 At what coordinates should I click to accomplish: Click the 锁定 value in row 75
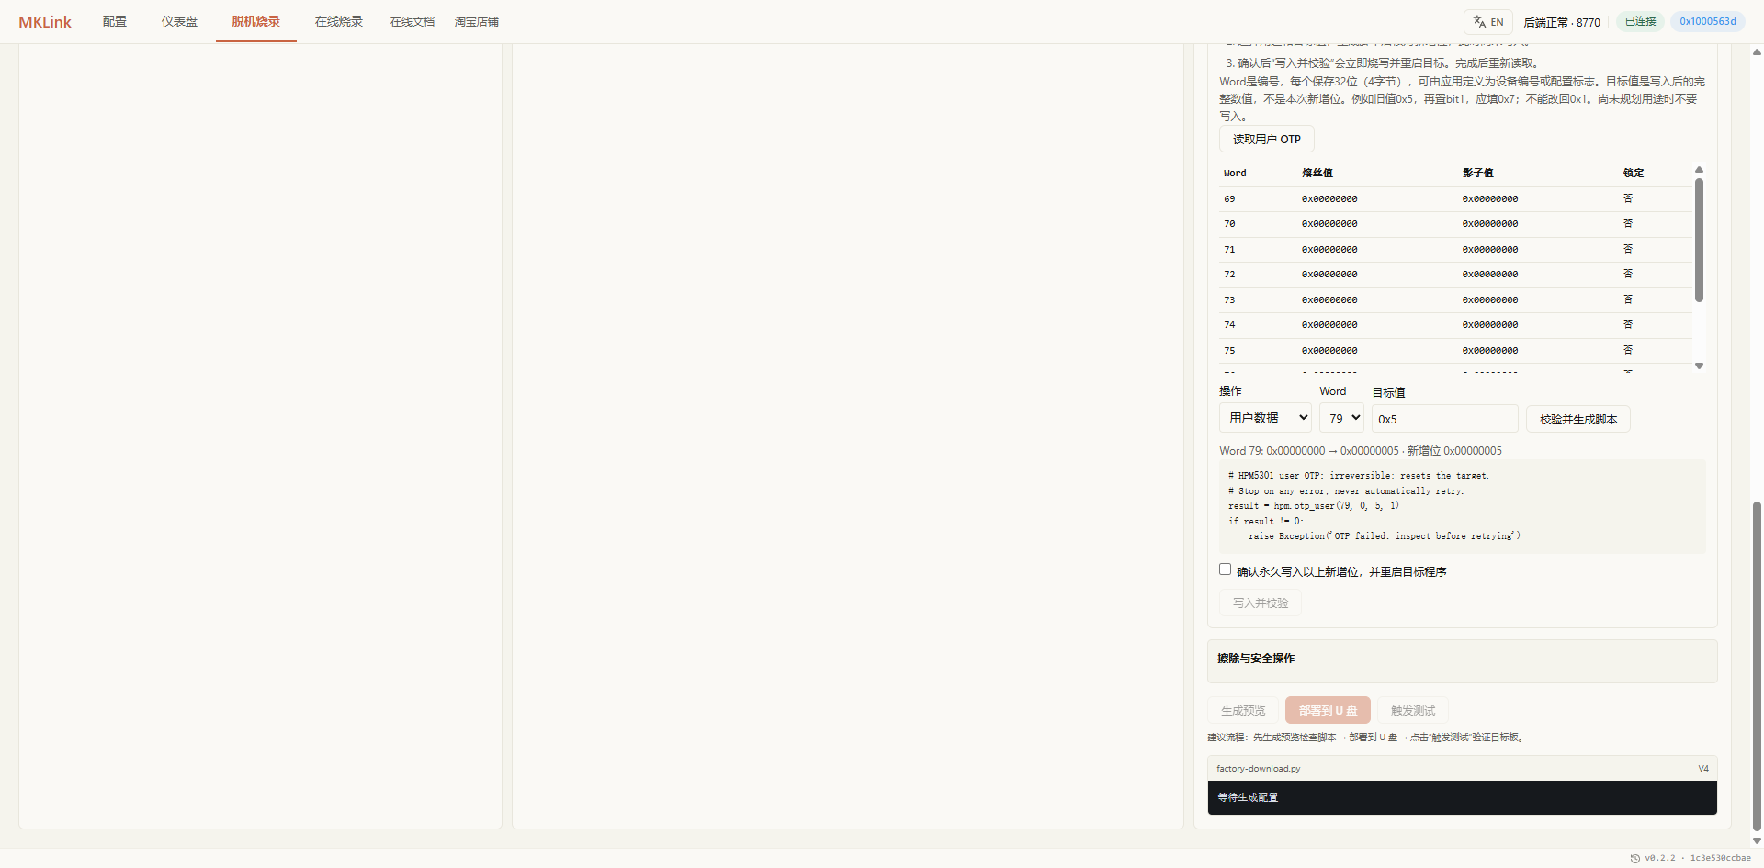point(1628,350)
